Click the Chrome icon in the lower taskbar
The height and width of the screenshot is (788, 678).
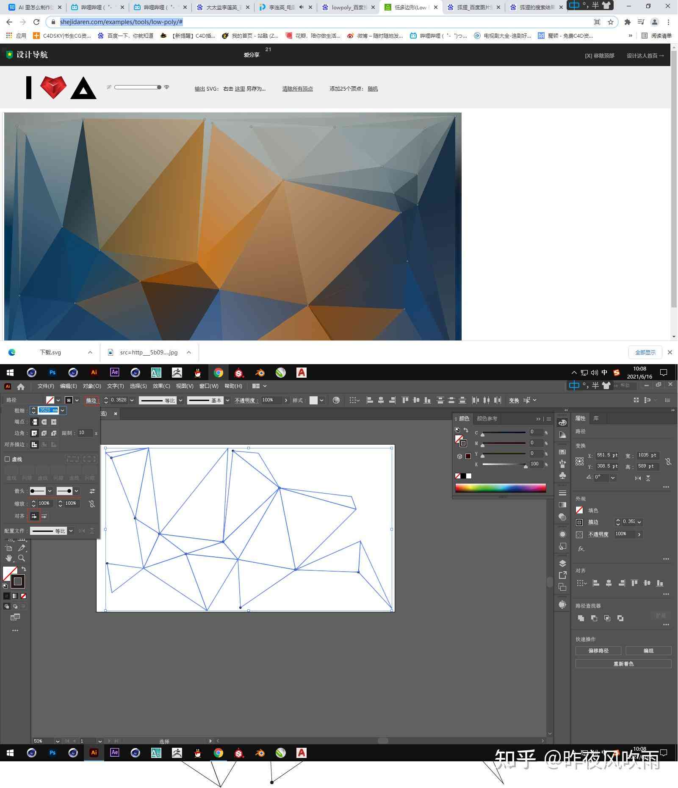point(219,753)
